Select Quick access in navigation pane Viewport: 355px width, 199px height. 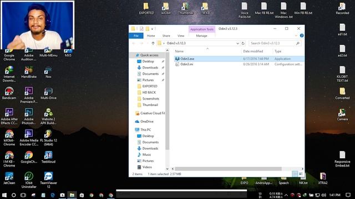pos(147,55)
